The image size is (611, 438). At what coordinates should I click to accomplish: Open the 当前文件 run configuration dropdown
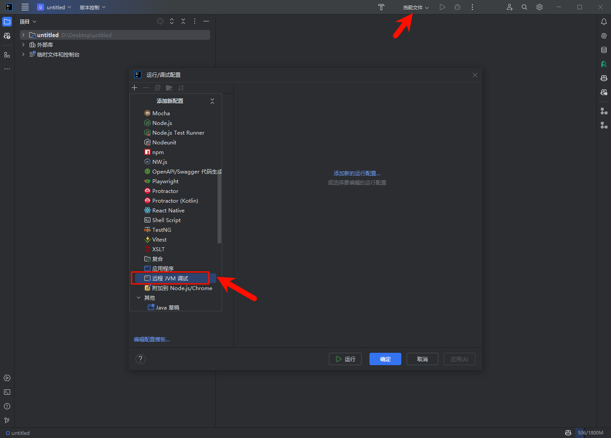coord(416,7)
